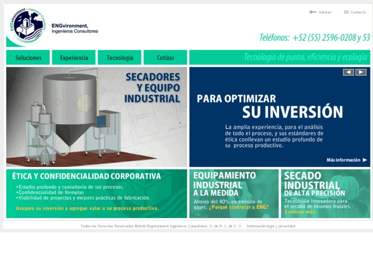Click 'Estudio profundo y consultoría' bullet
The height and width of the screenshot is (279, 373).
pyautogui.click(x=70, y=187)
